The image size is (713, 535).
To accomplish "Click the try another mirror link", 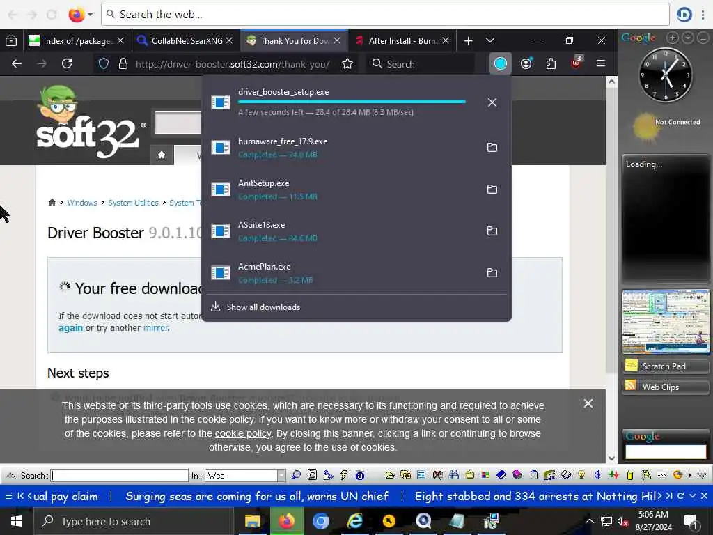I will [156, 328].
